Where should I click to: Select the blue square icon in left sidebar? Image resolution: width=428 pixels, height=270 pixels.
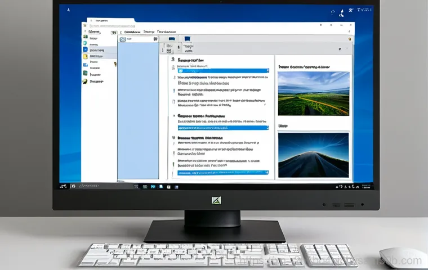click(x=86, y=49)
